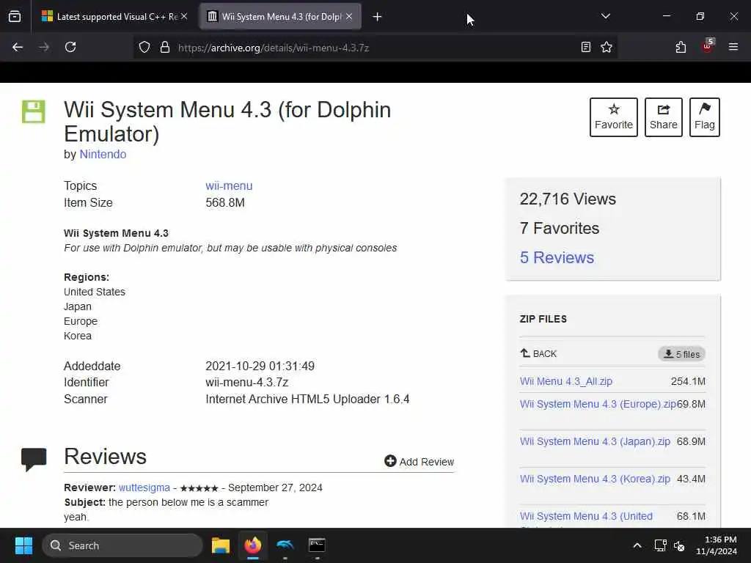Click the Flag button

[x=705, y=117]
